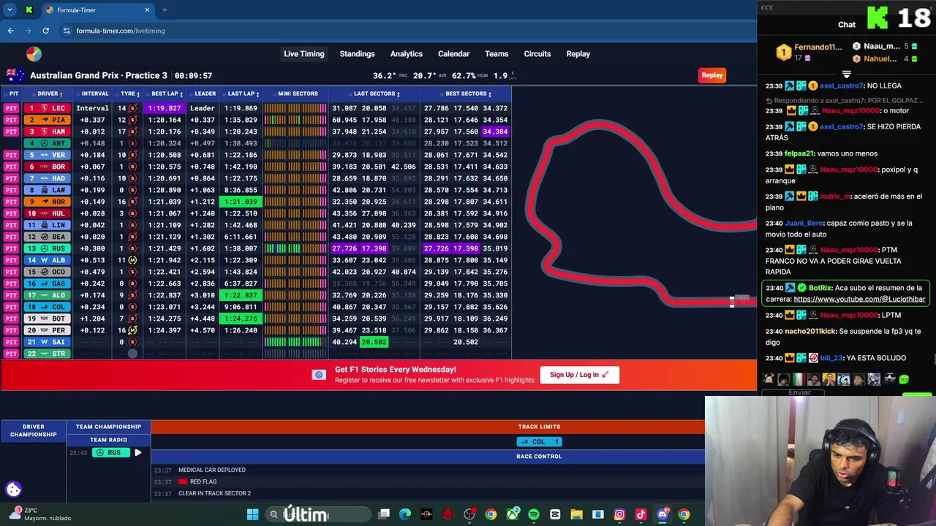Open Discord from the taskbar
The height and width of the screenshot is (526, 936).
663,515
